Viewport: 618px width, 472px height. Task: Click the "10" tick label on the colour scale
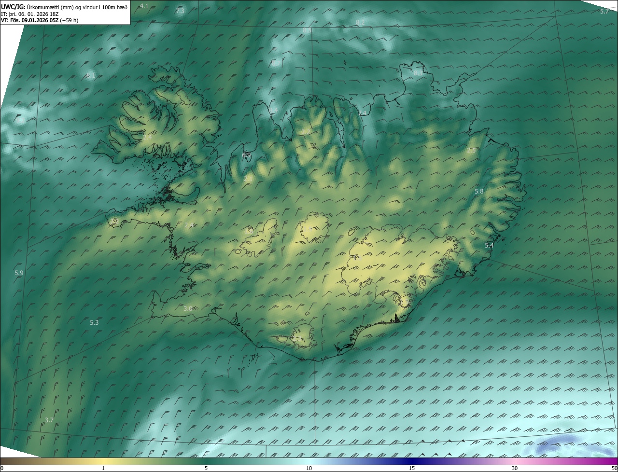tap(309, 469)
